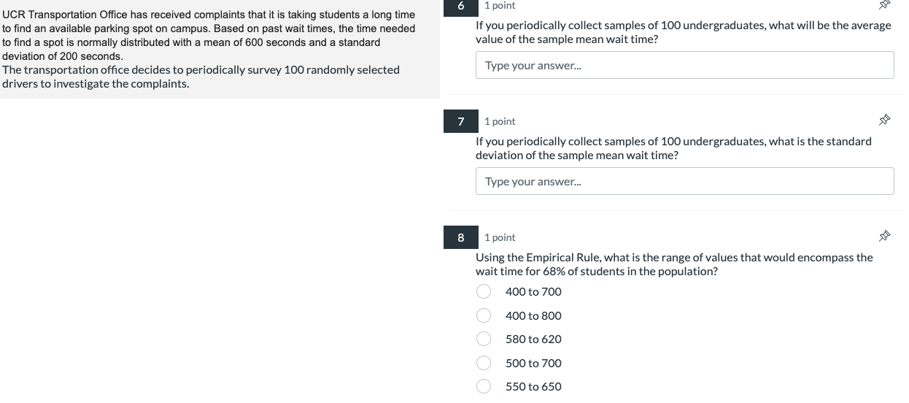Select the "400 to 700" radio option
Screen dimensions: 909x403
click(x=484, y=292)
